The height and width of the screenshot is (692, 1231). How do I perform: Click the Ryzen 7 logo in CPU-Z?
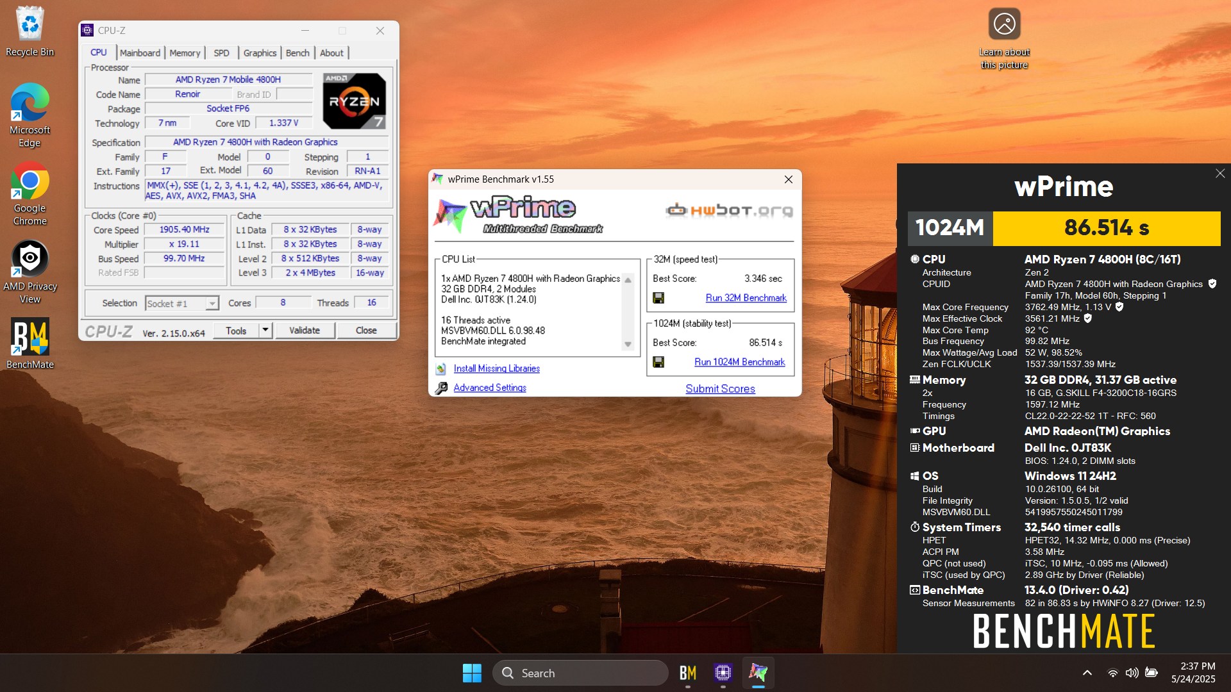355,101
